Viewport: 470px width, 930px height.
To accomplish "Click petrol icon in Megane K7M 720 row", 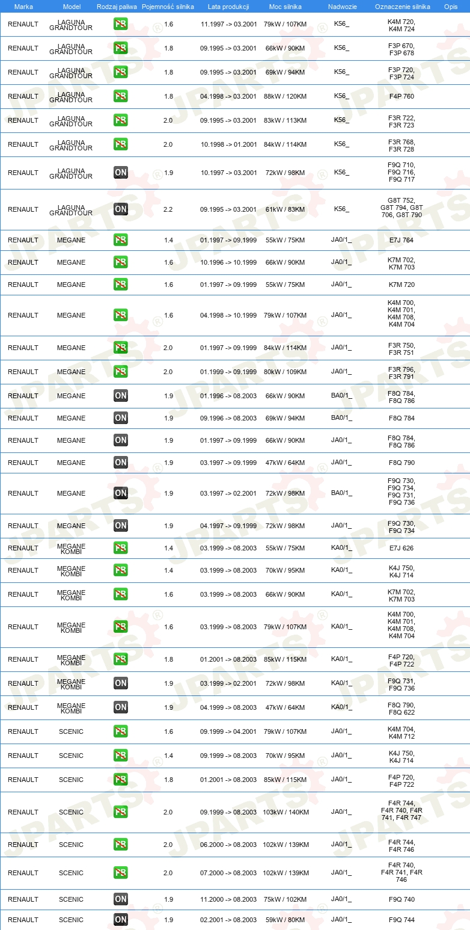I will coord(120,285).
